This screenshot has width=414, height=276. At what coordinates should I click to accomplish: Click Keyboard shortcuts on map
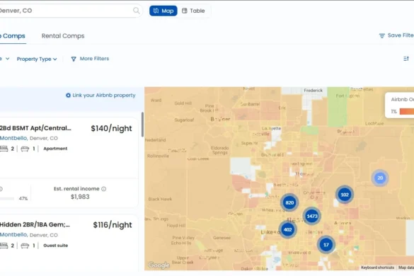point(378,268)
